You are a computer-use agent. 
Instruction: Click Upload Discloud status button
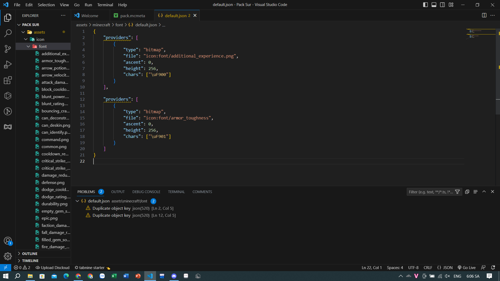[x=53, y=267]
